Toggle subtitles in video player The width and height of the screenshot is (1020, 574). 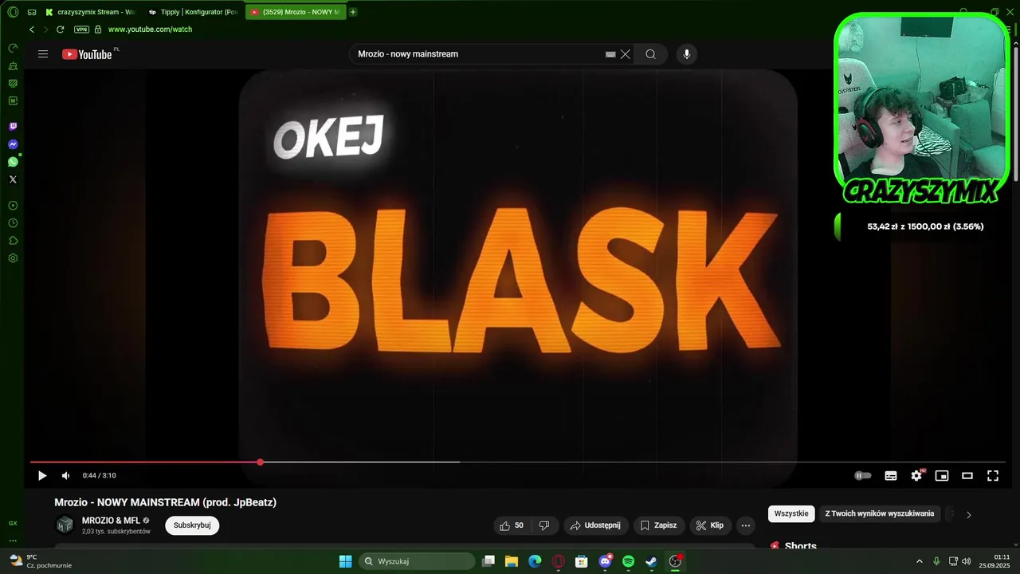[891, 476]
